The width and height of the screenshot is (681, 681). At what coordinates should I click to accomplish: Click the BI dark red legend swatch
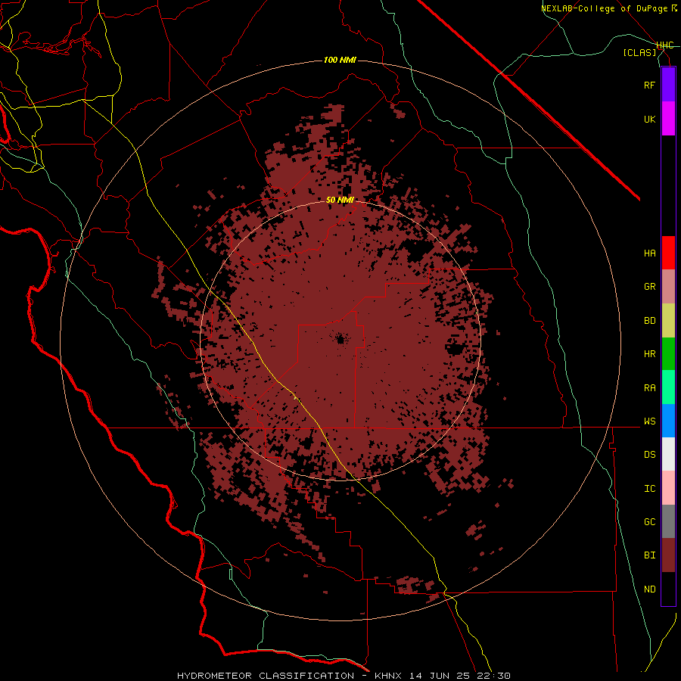pos(668,555)
